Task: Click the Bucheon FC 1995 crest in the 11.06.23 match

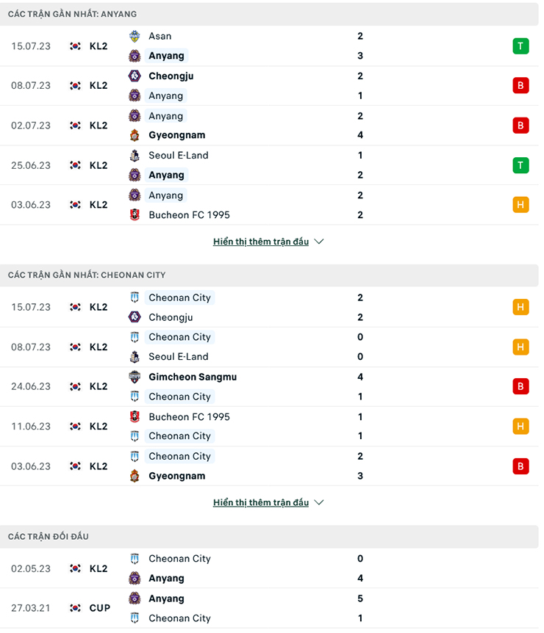Action: point(135,416)
